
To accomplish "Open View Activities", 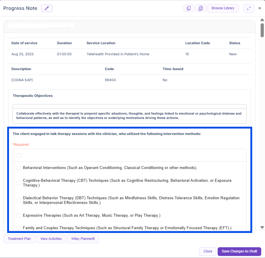I will pyautogui.click(x=51, y=239).
